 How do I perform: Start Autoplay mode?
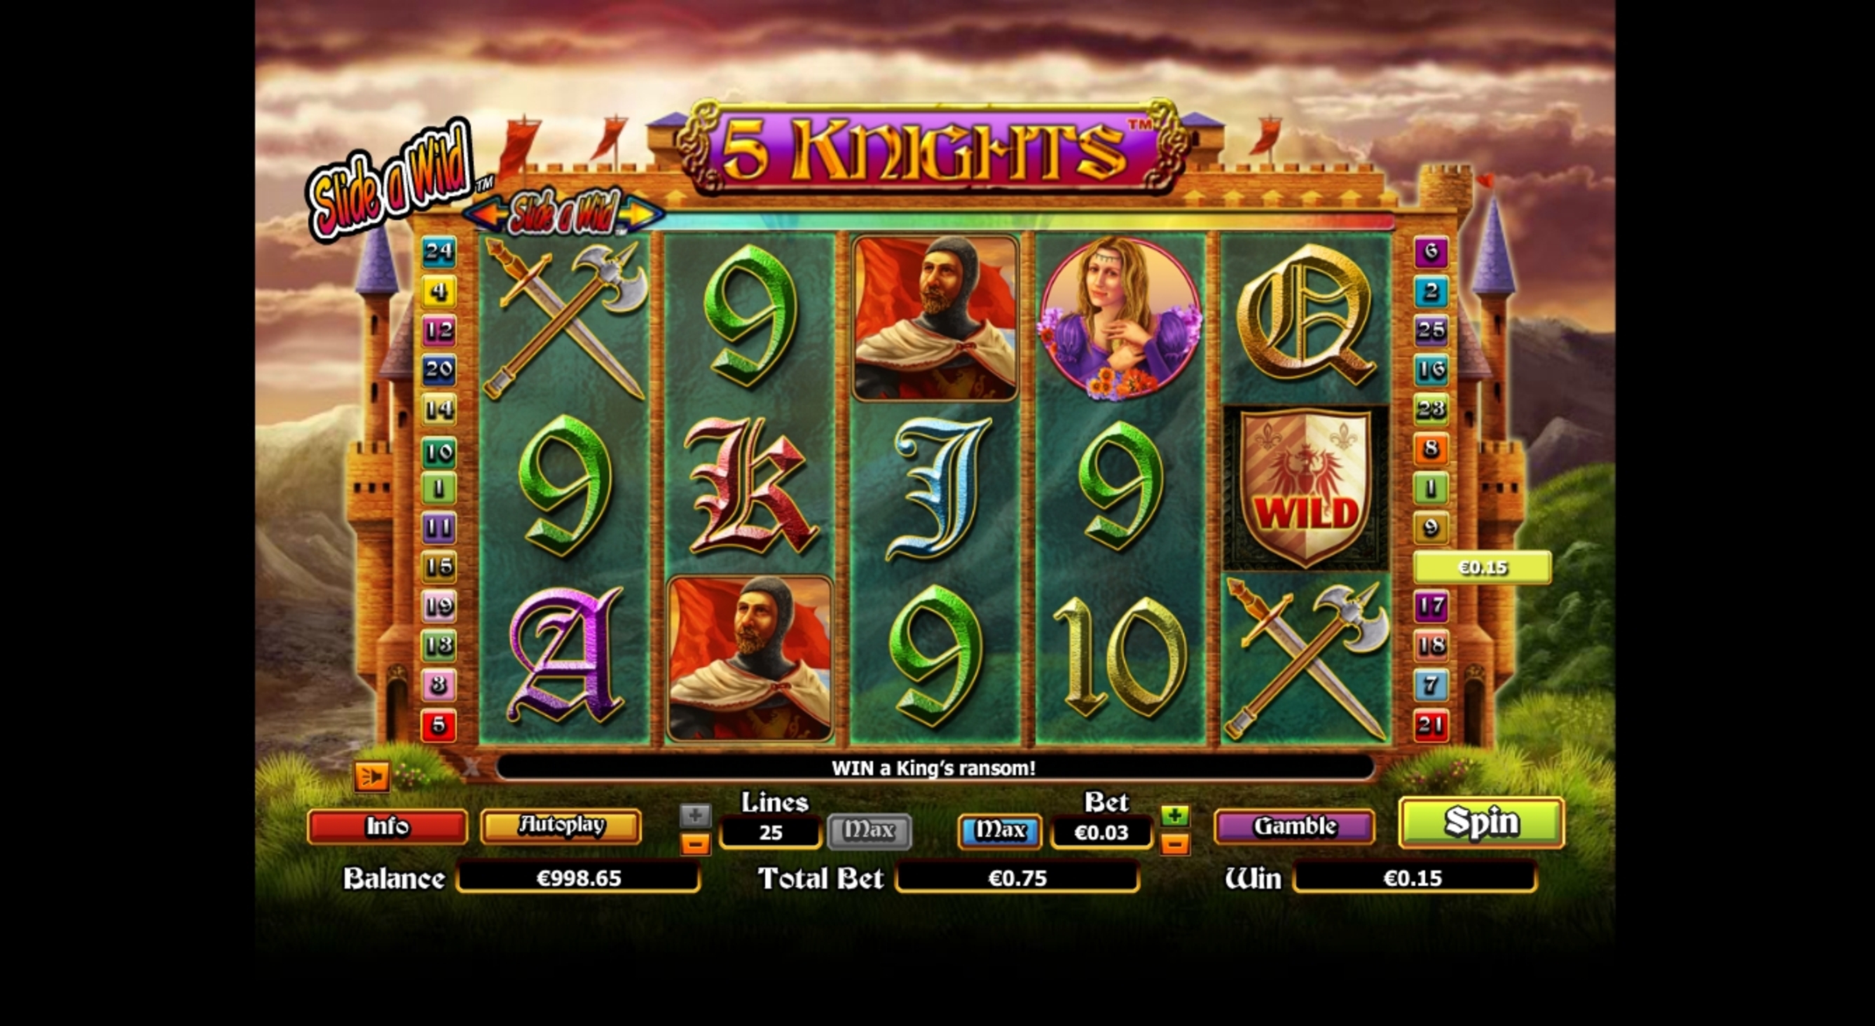(561, 826)
